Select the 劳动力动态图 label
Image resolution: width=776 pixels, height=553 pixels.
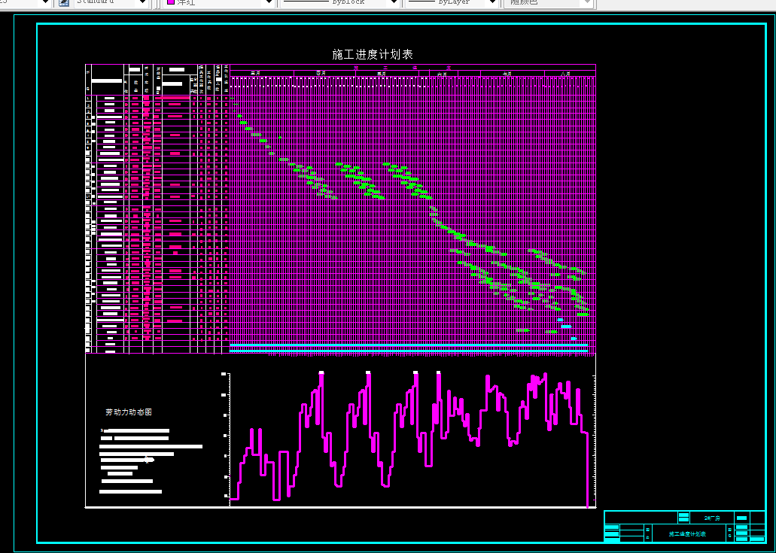129,412
